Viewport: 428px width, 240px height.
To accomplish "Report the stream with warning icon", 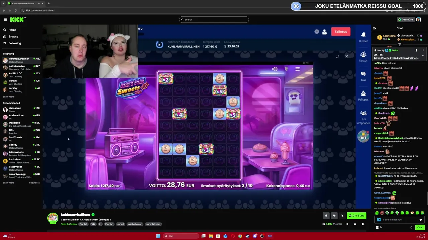I will 355,224.
